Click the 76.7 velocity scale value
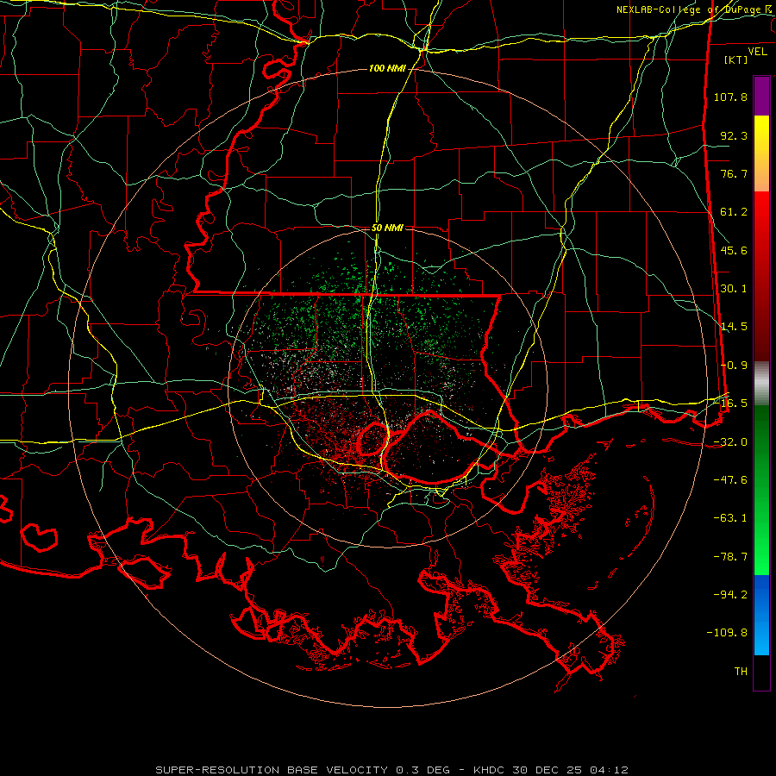776x776 pixels. [734, 173]
